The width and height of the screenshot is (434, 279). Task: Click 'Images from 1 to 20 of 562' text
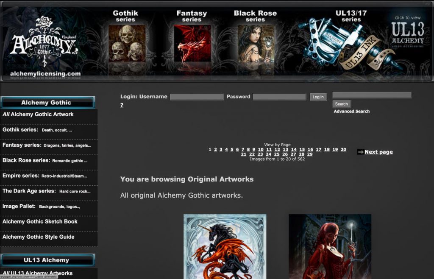(x=277, y=159)
